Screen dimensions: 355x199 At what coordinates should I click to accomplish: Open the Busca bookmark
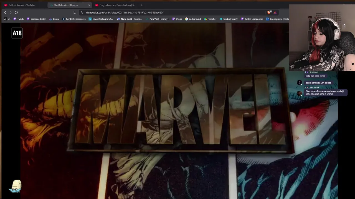point(54,19)
